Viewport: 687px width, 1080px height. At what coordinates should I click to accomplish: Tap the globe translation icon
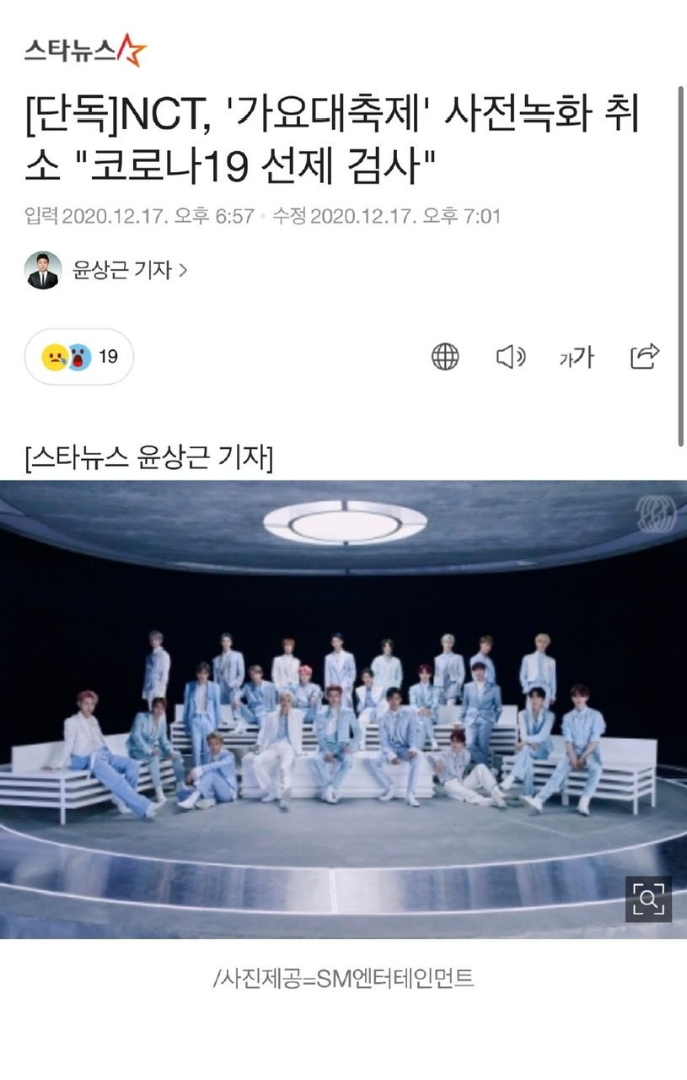coord(445,357)
